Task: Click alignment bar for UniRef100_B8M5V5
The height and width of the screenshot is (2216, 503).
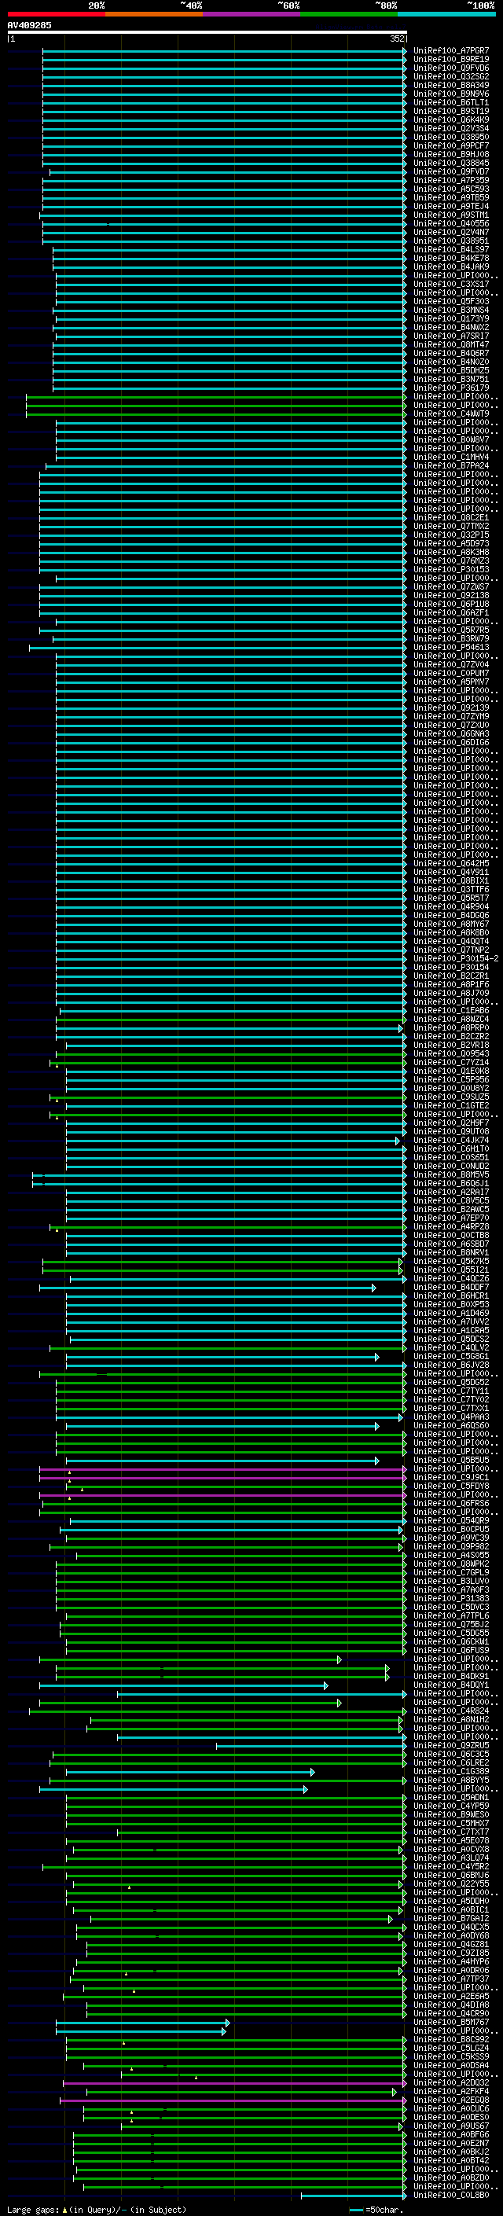Action: coord(220,1174)
